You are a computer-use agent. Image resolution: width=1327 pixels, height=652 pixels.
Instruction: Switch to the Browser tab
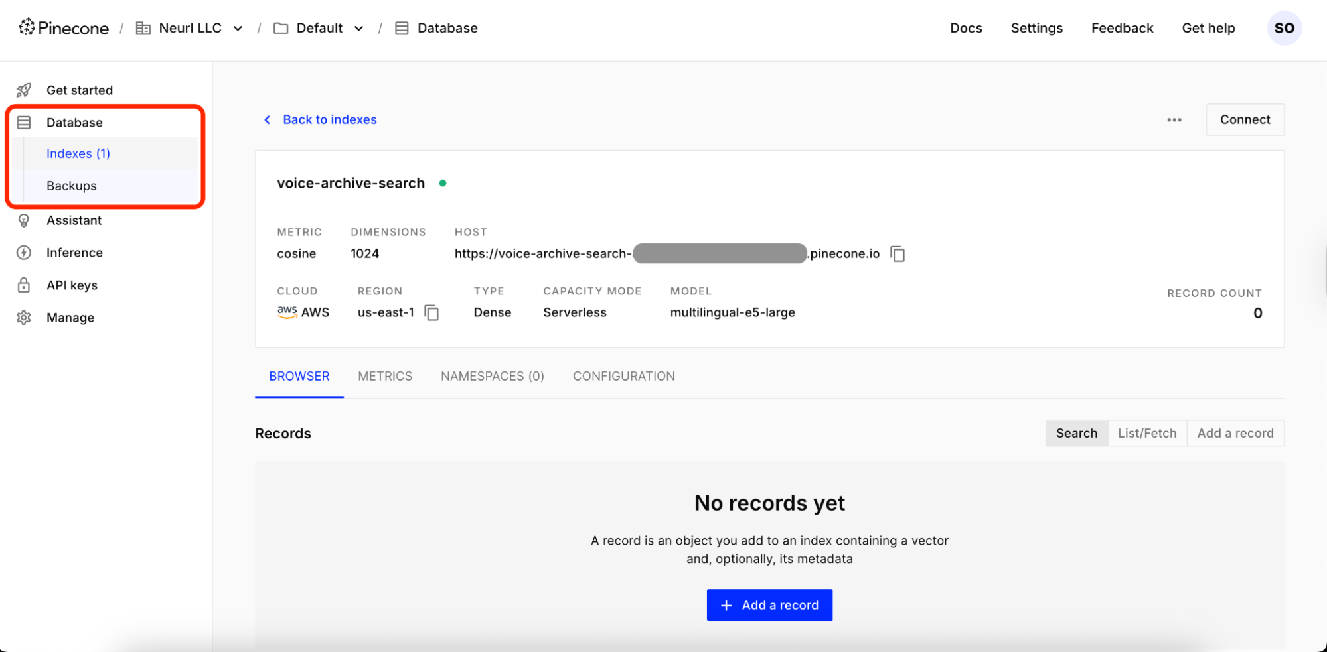(299, 377)
